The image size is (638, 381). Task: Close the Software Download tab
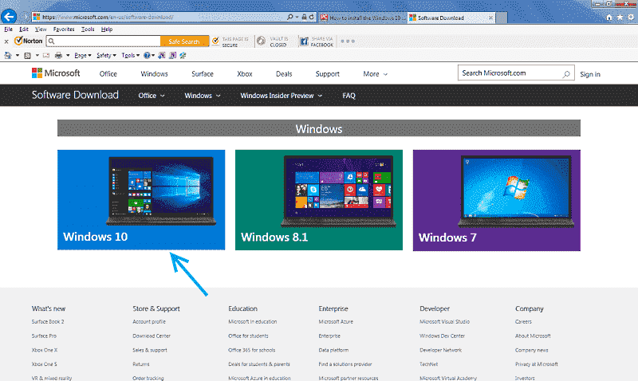pos(490,18)
